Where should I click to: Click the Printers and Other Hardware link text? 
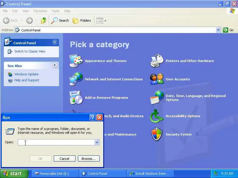click(190, 61)
